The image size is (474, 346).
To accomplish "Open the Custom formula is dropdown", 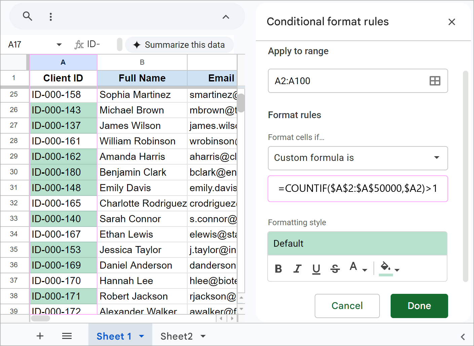I will [x=358, y=158].
